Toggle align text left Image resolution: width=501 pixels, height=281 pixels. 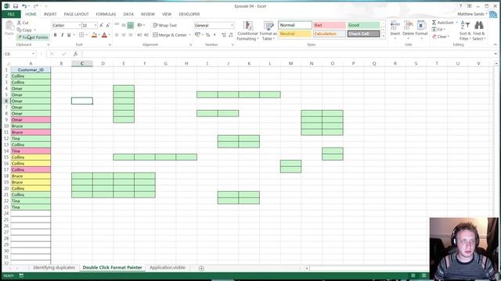[117, 34]
